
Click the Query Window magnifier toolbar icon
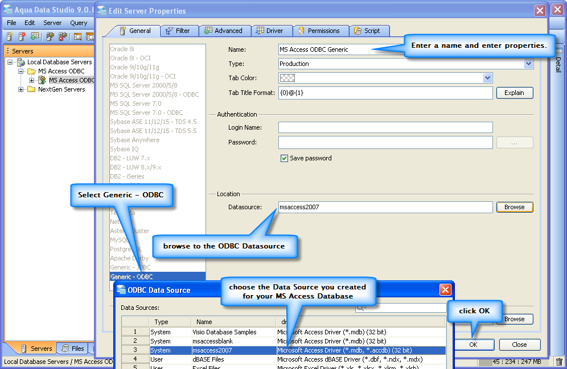[x=78, y=36]
